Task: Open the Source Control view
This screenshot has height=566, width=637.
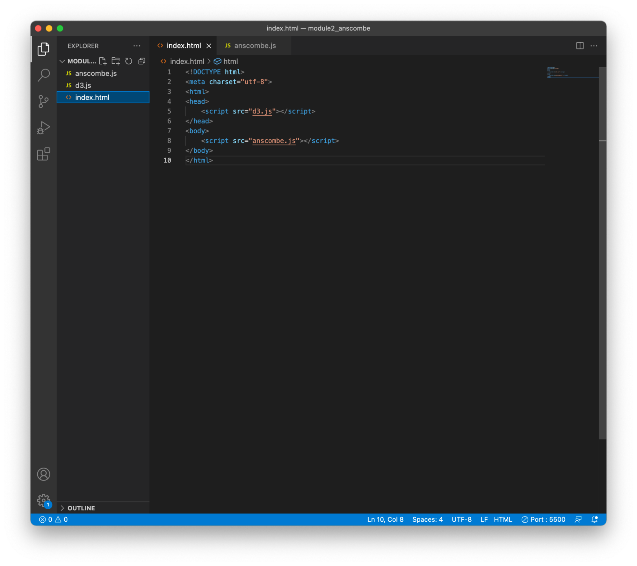Action: click(44, 101)
